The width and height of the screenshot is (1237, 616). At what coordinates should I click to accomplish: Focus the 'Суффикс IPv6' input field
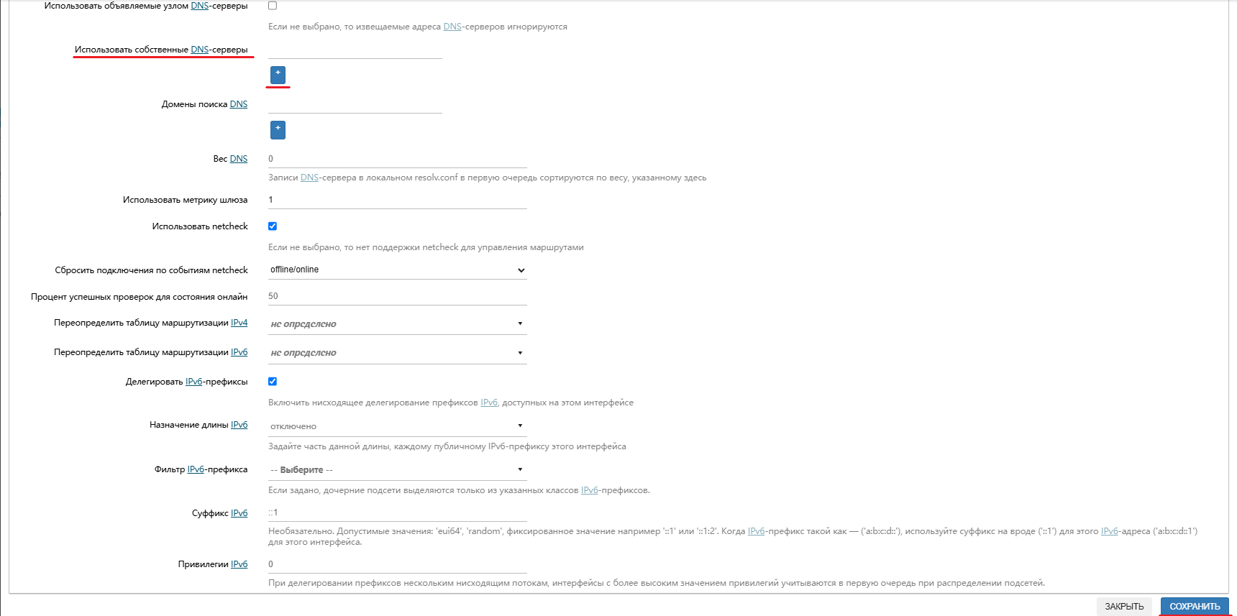[397, 512]
